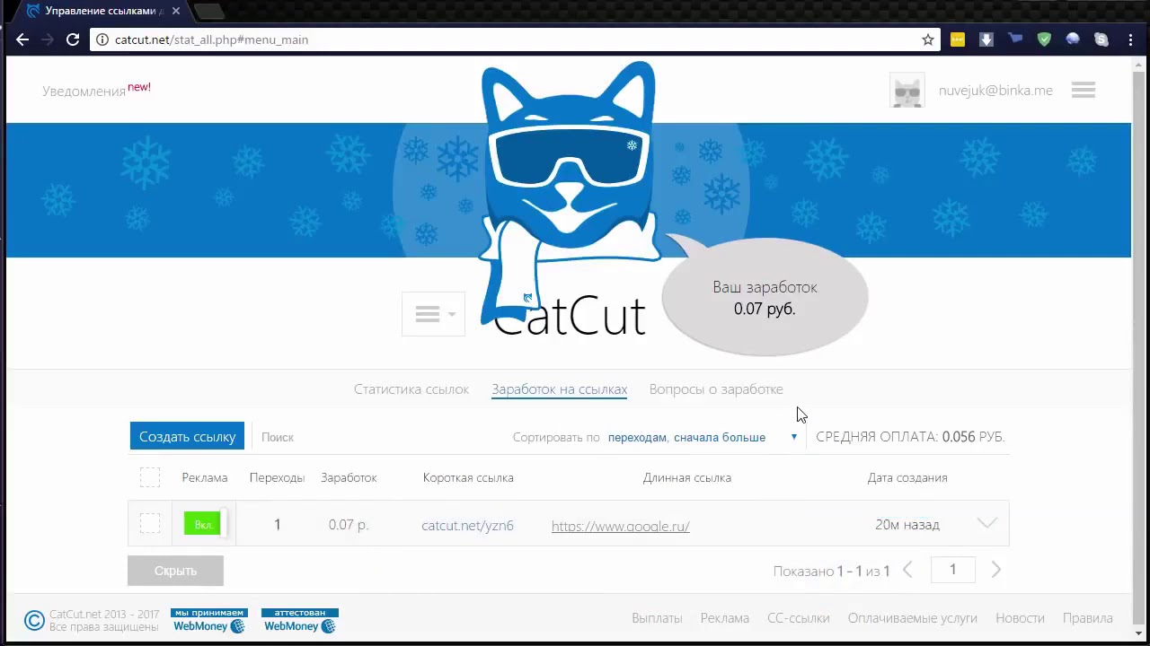The height and width of the screenshot is (646, 1150).
Task: Expand row details chevron
Action: click(x=986, y=523)
